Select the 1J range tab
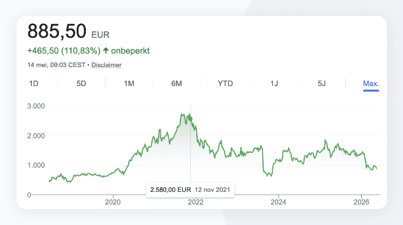 (x=274, y=84)
